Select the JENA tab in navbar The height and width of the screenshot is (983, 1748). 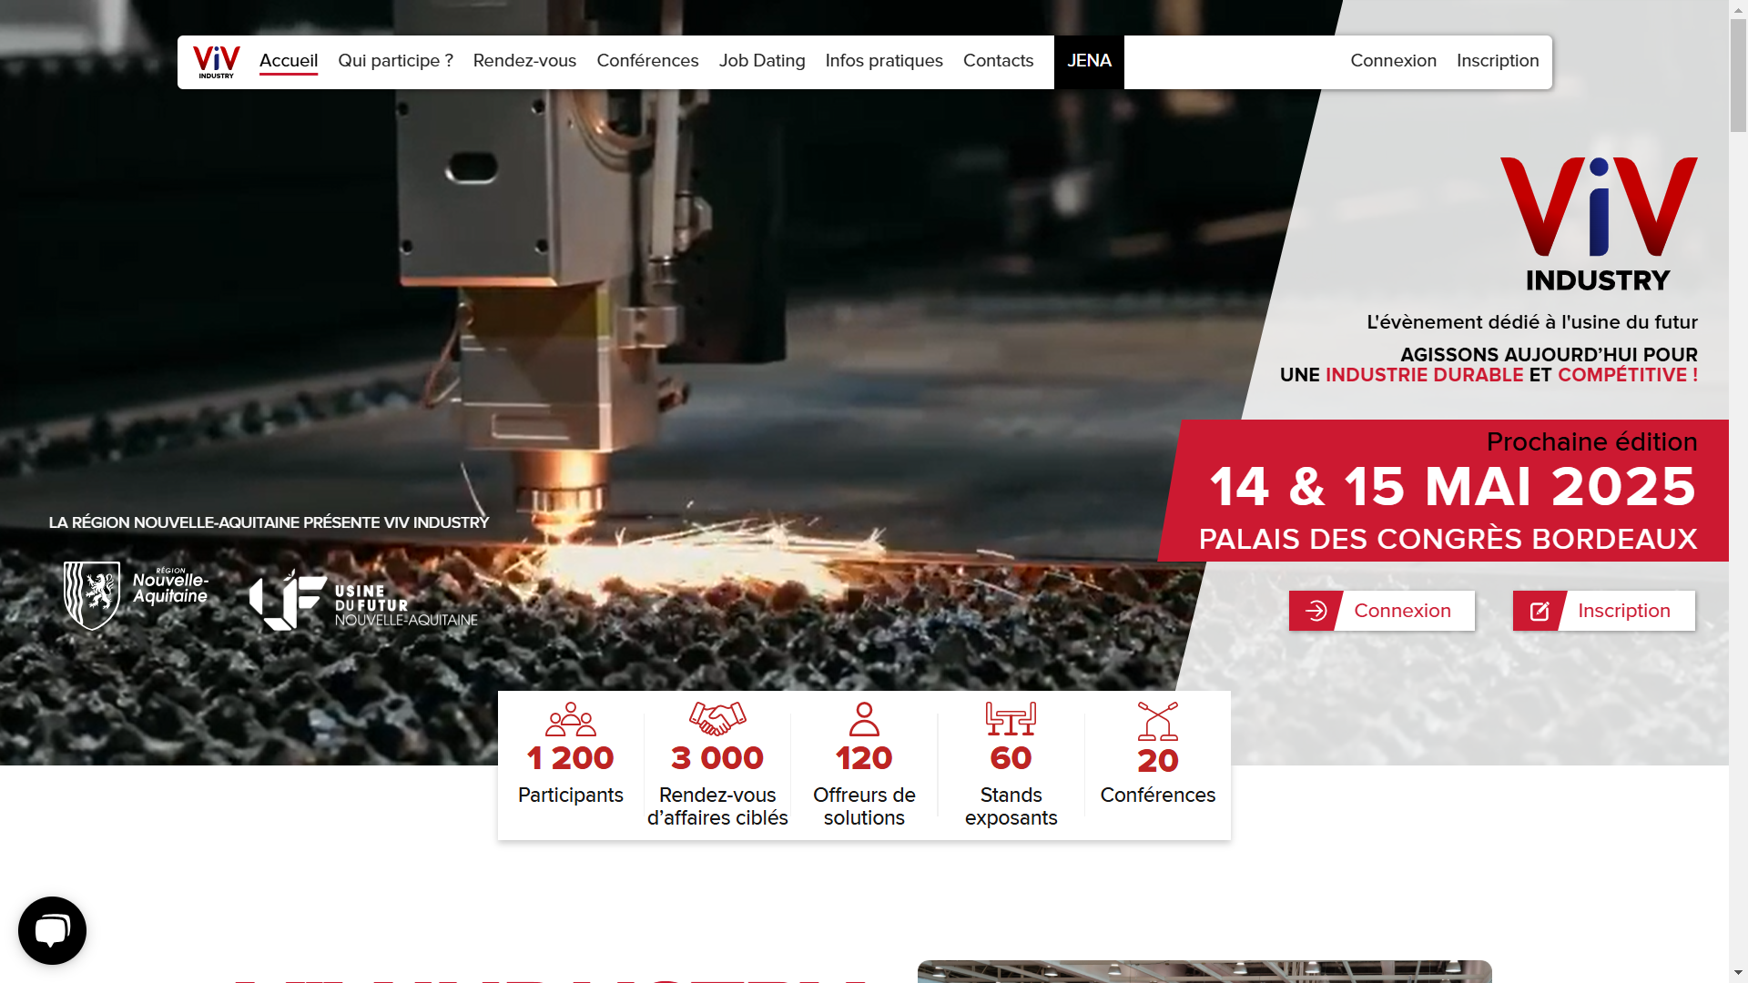tap(1089, 62)
